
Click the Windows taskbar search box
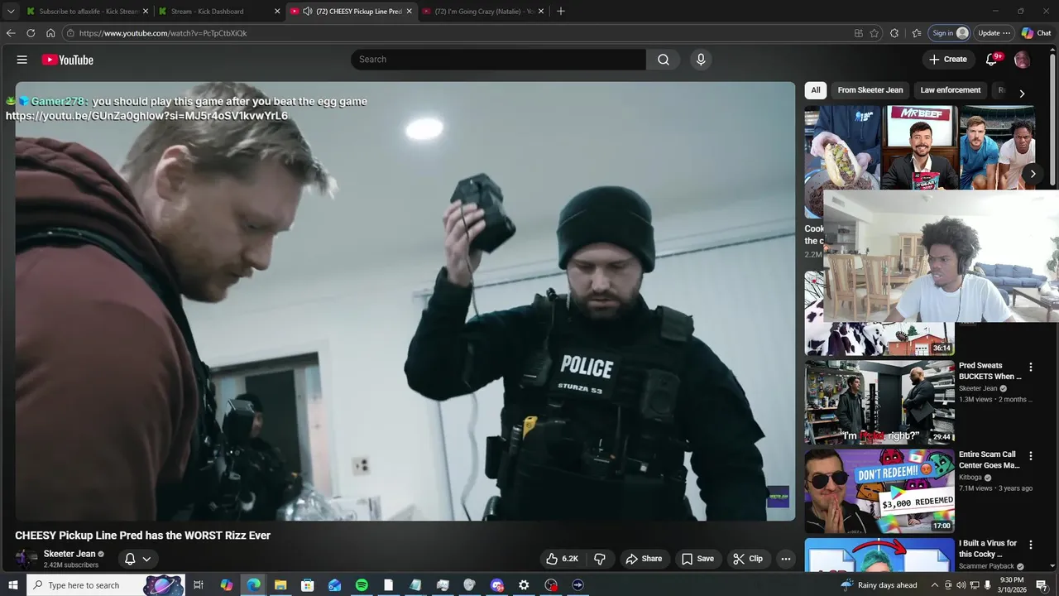[x=105, y=585]
